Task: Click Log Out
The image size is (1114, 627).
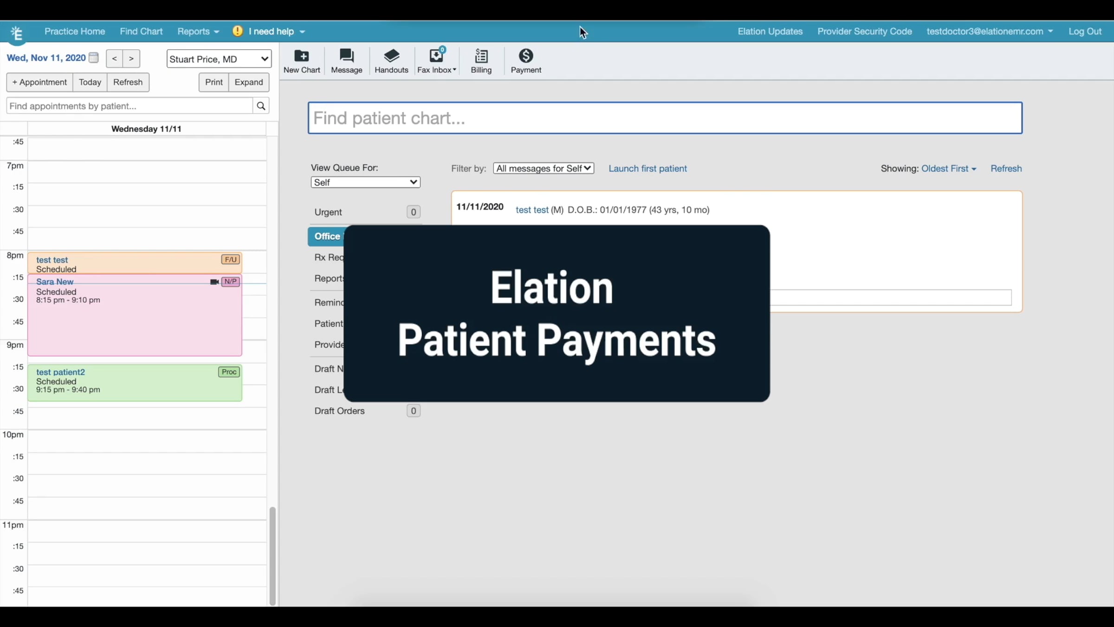Action: tap(1085, 31)
